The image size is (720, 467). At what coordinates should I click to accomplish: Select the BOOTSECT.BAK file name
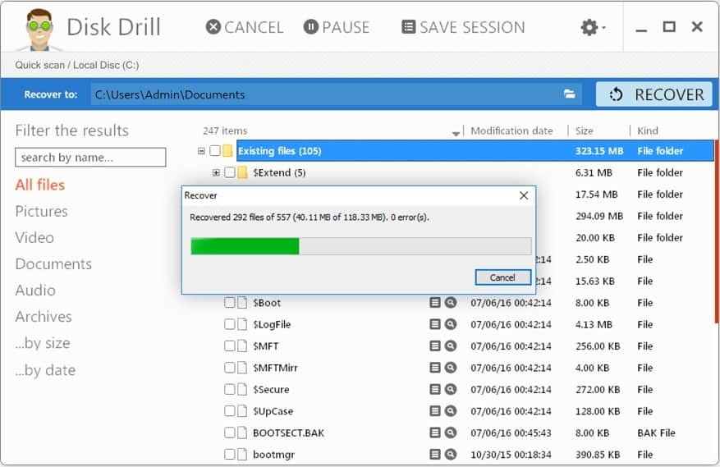pyautogui.click(x=288, y=433)
